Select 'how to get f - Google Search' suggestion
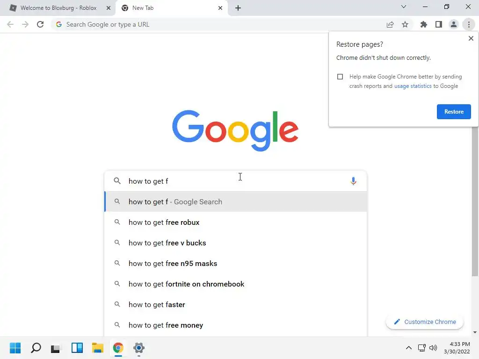 coord(236,202)
